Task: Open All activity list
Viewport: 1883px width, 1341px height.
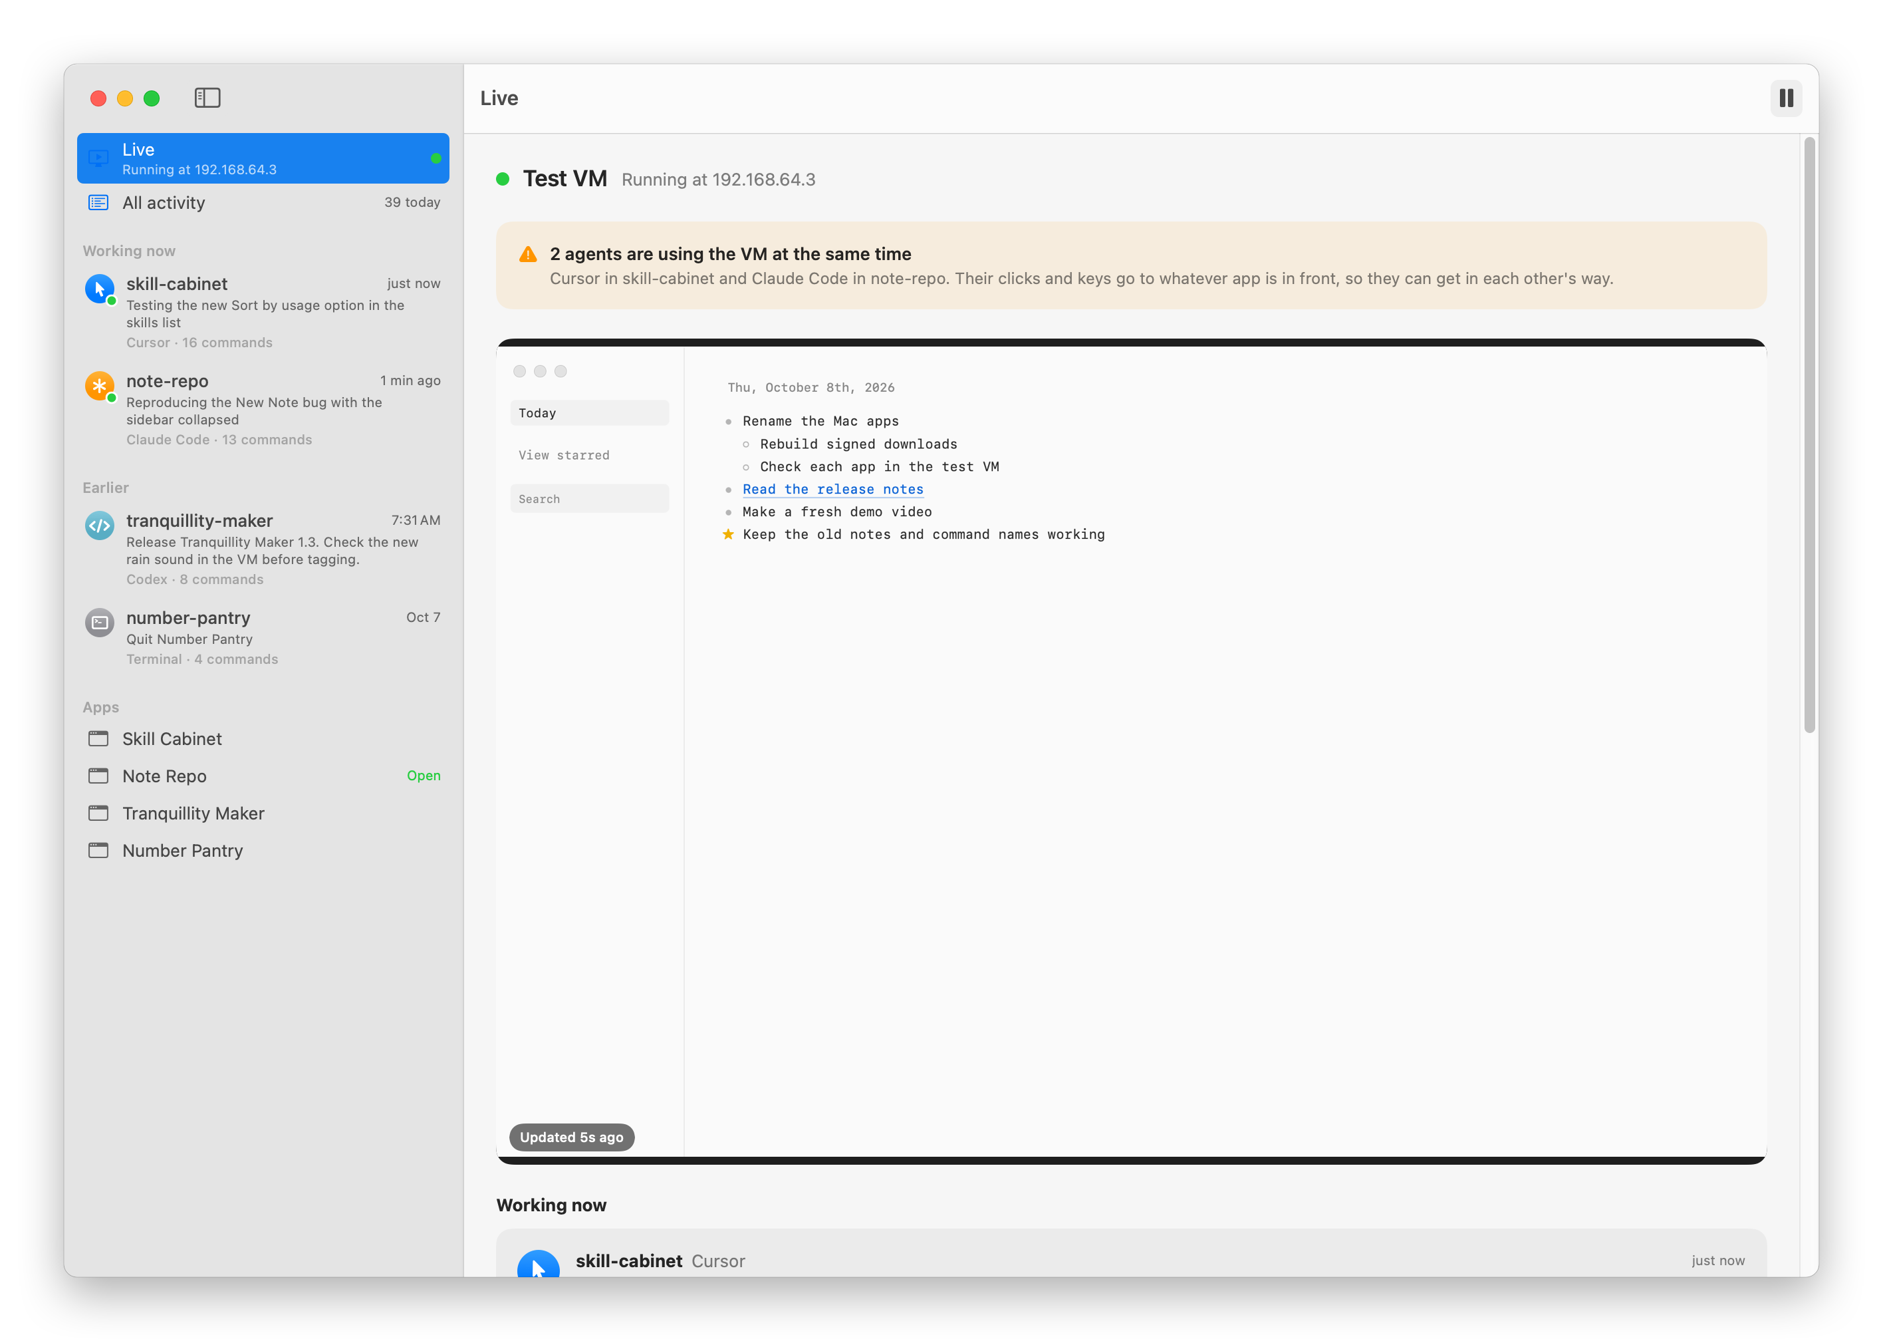Action: tap(263, 203)
